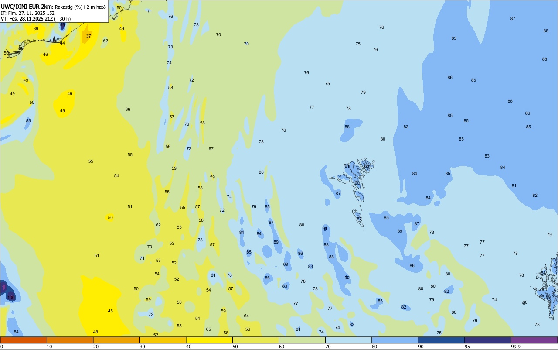The height and width of the screenshot is (350, 558).
Task: Click the humidity value 48 on the map
Action: [x=95, y=332]
